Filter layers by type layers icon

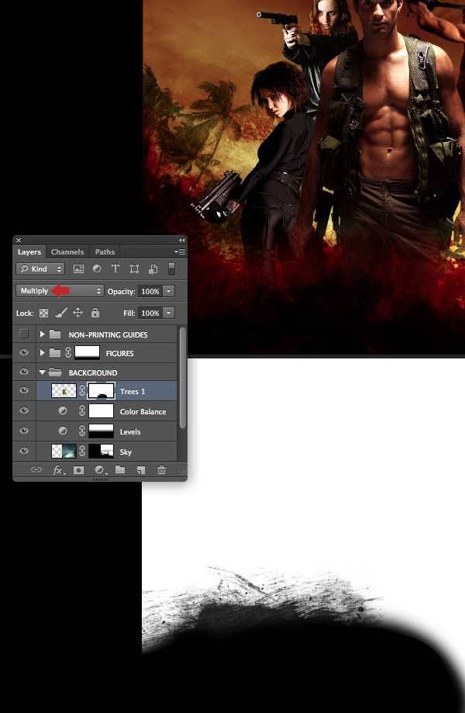(115, 268)
